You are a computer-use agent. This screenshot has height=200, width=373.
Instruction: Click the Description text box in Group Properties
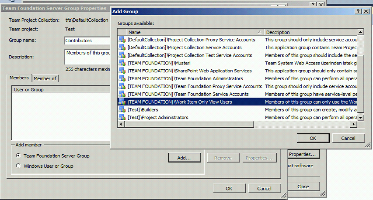(87, 57)
